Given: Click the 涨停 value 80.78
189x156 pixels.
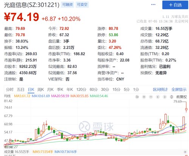Looking at the screenshot, I should [x=113, y=29].
